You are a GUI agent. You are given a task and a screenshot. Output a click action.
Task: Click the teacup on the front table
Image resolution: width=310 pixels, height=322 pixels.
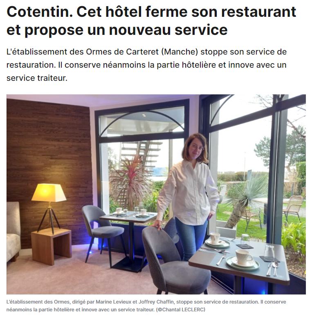click(x=244, y=258)
